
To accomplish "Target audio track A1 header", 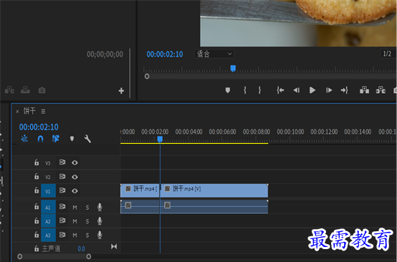I will pyautogui.click(x=48, y=207).
